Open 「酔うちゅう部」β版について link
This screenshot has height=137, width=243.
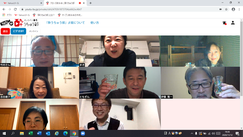[65, 23]
